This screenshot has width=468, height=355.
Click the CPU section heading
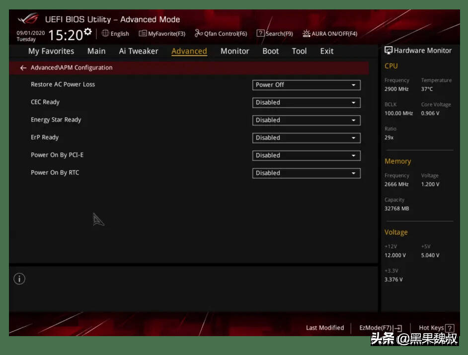[391, 66]
